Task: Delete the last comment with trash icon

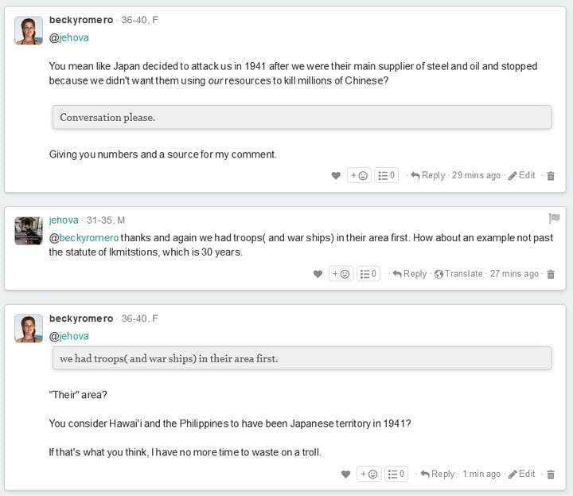Action: point(551,475)
